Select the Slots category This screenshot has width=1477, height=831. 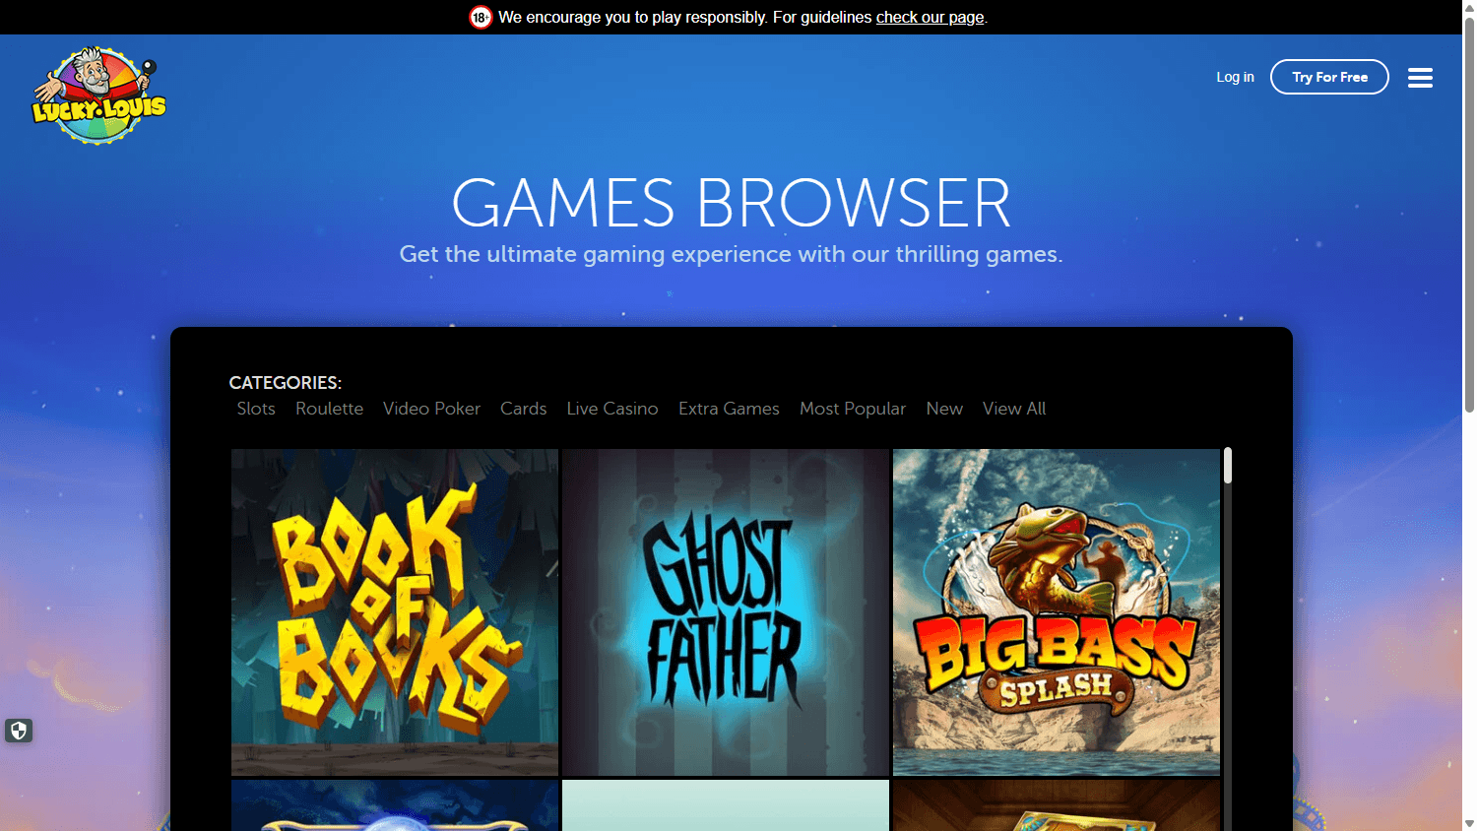tap(256, 409)
